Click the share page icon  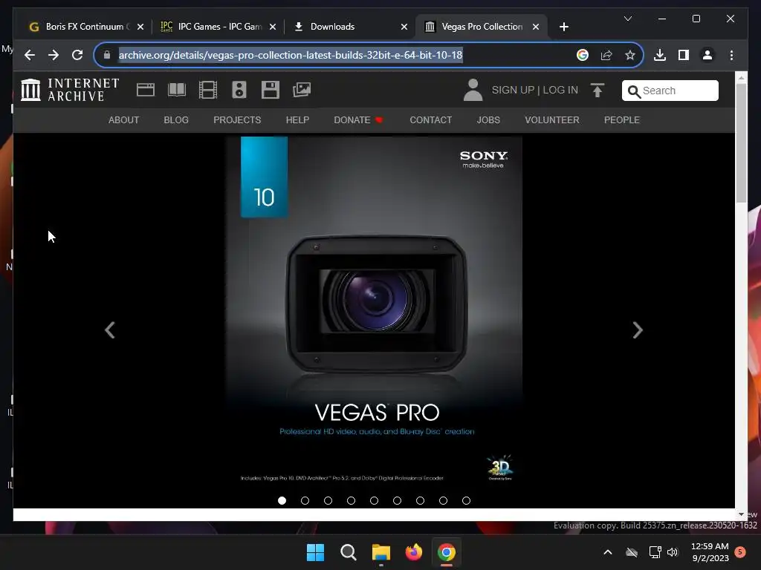606,55
